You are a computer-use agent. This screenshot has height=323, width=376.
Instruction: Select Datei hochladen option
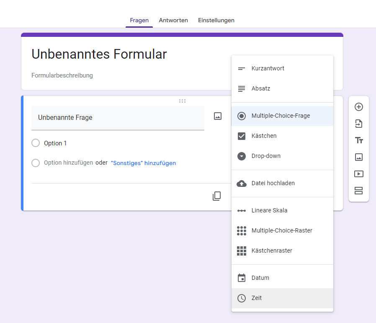[x=273, y=183]
